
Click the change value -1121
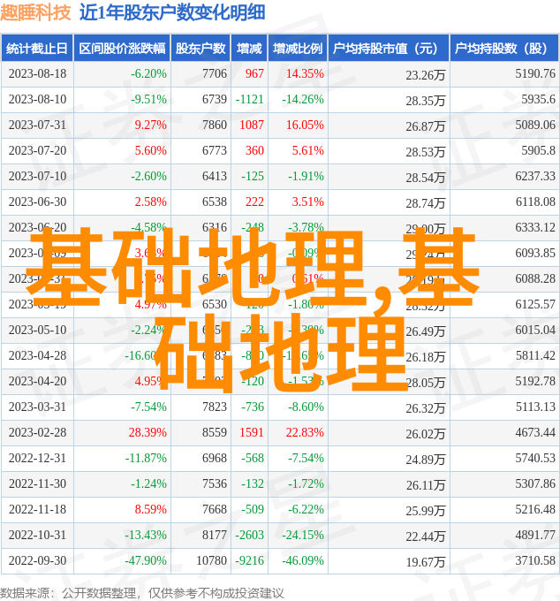[250, 99]
